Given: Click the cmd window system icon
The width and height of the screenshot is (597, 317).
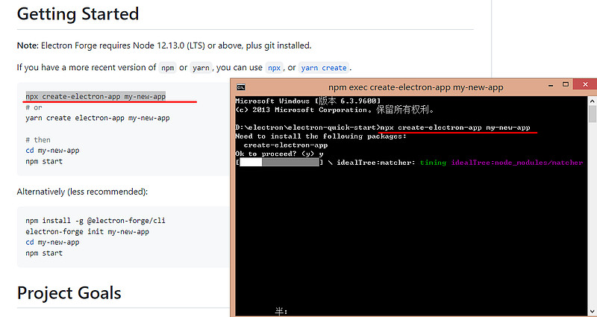Looking at the screenshot, I should tap(240, 87).
